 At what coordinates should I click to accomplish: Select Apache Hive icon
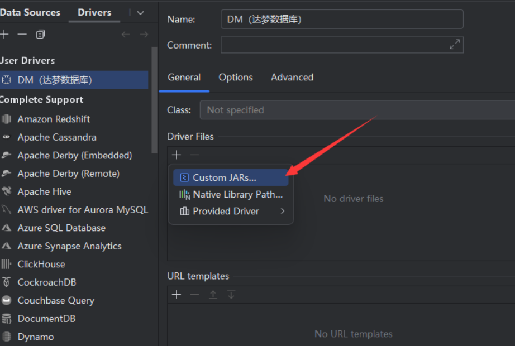[6, 191]
